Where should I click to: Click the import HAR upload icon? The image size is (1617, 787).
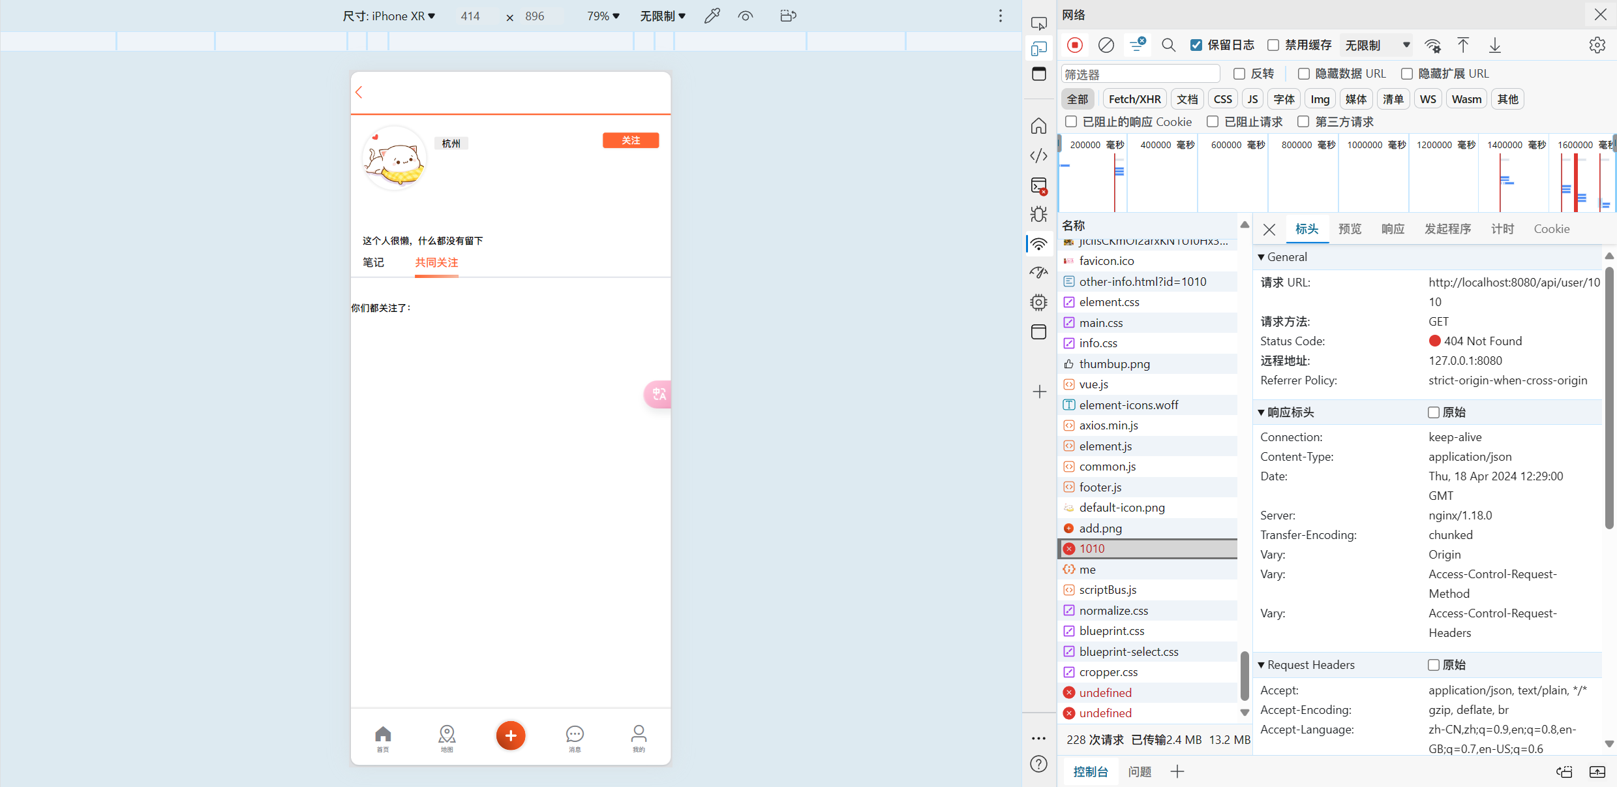(x=1463, y=45)
